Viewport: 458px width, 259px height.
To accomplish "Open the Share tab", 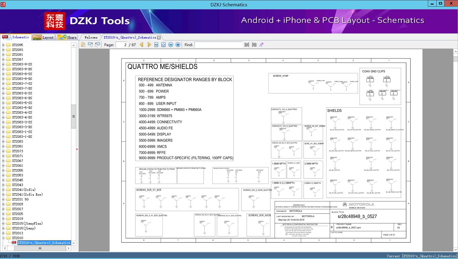I will (x=67, y=37).
